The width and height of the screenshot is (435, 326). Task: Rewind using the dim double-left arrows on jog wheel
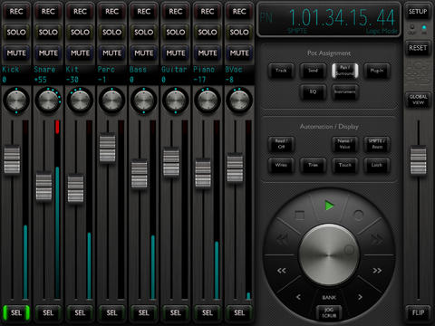pyautogui.click(x=283, y=240)
